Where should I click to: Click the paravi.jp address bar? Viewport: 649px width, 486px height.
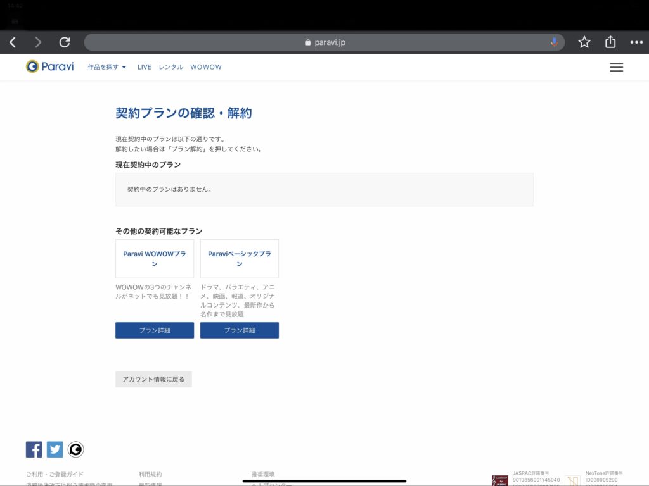[x=324, y=42]
